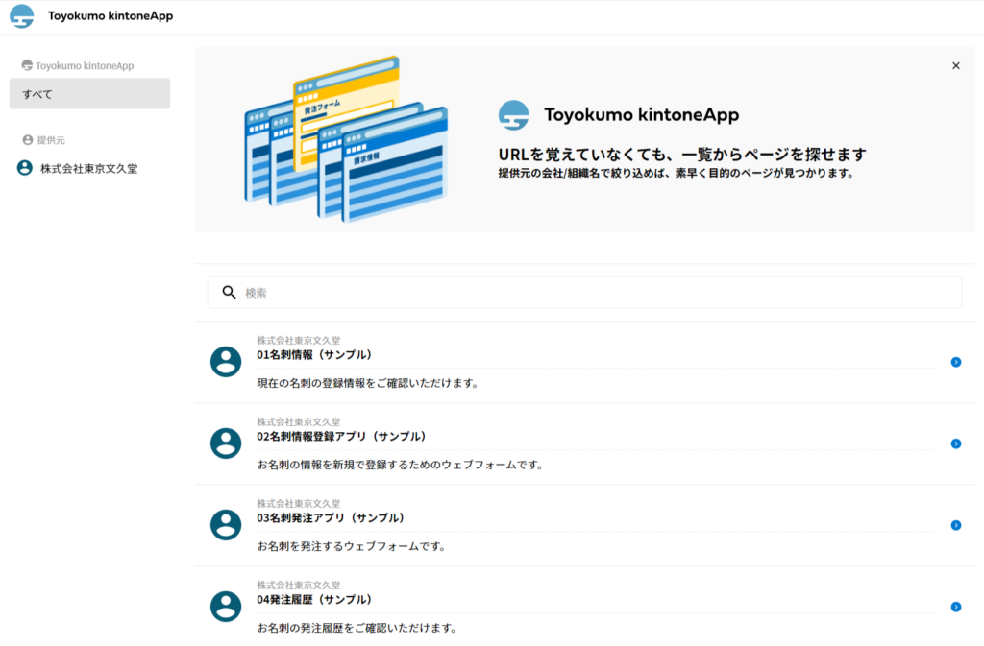
Task: Click the description お名刺の発注履歴をご確認いただけます。
Action: click(x=357, y=627)
